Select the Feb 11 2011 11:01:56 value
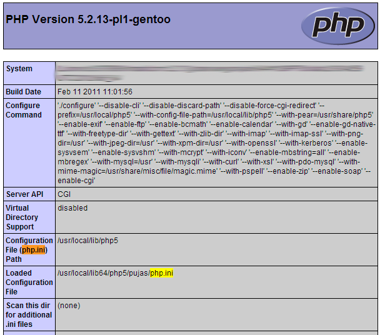 [95, 92]
